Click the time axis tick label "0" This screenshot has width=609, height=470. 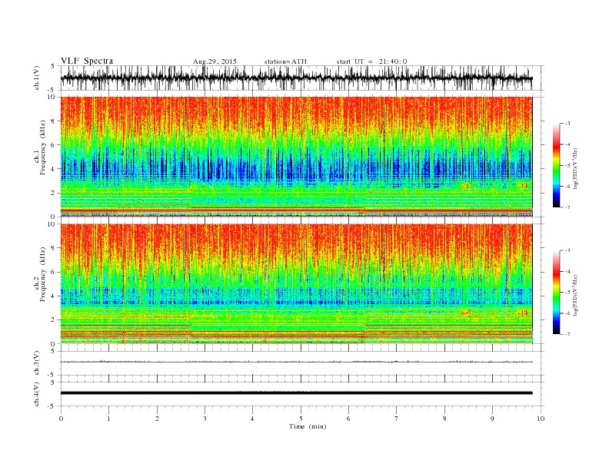tap(61, 419)
